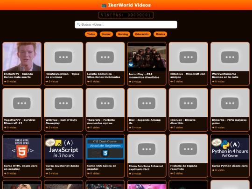Open ElRubius Minecraft placeholder thumbnail
252x189 pixels.
pos(188,57)
